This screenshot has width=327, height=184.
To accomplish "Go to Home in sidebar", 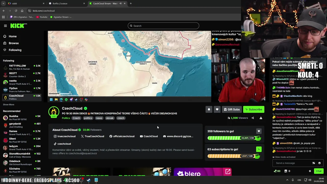I will (13, 36).
